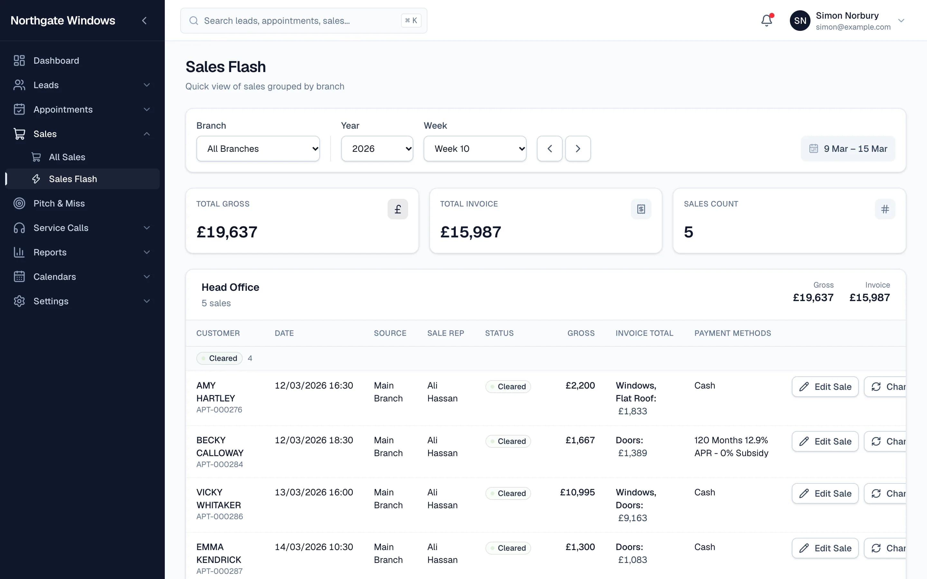Click the Sales cart icon in sidebar

tap(19, 134)
